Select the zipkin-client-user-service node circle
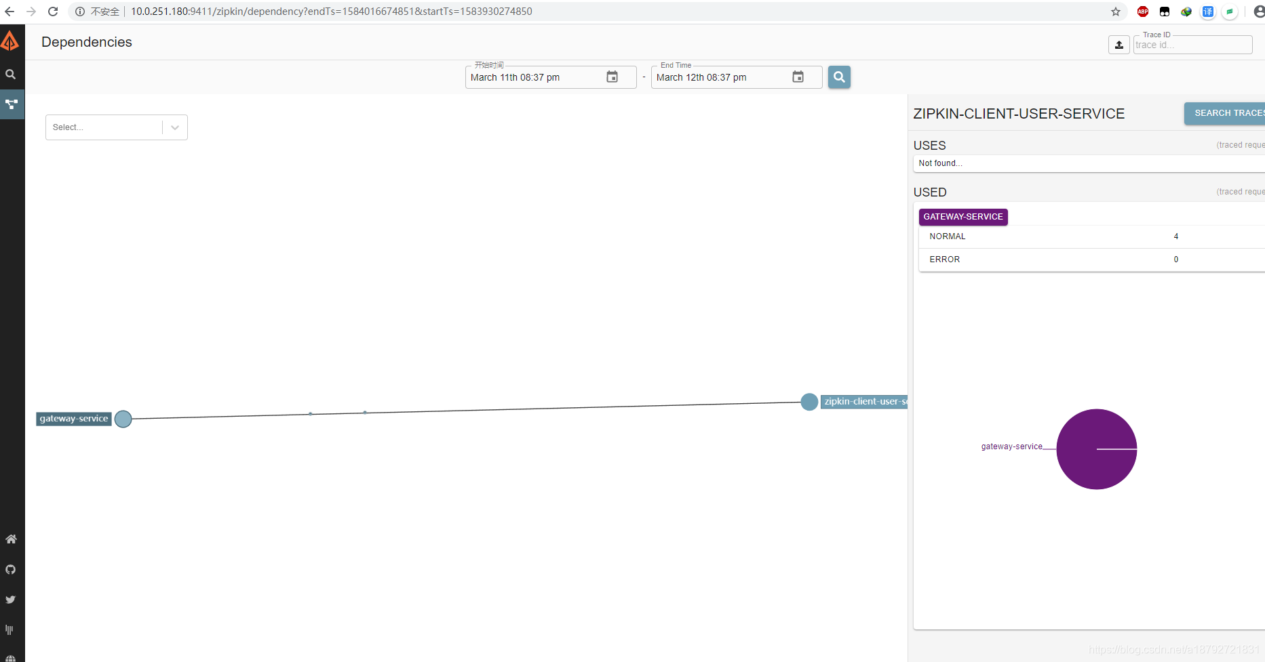Image resolution: width=1265 pixels, height=662 pixels. (809, 402)
